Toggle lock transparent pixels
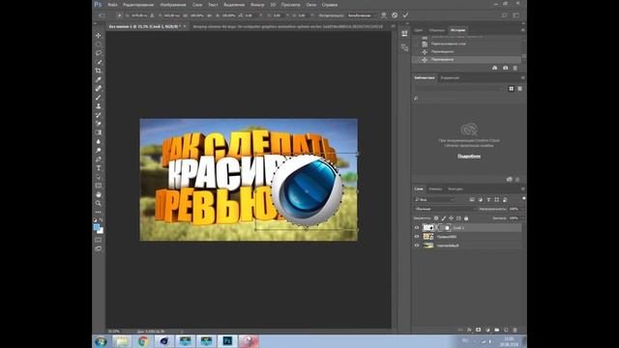 436,218
